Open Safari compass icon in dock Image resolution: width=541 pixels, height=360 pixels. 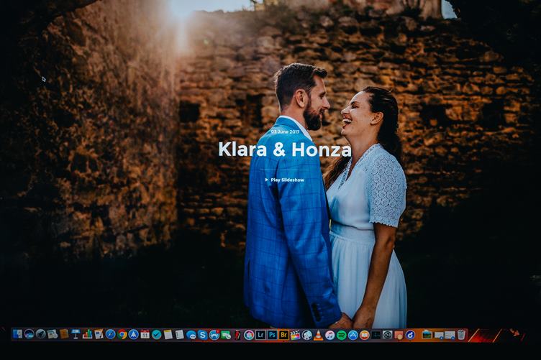[x=110, y=334]
